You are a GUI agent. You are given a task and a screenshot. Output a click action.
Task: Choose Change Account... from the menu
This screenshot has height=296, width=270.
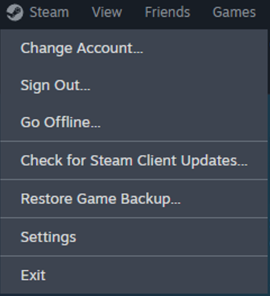[x=134, y=48]
